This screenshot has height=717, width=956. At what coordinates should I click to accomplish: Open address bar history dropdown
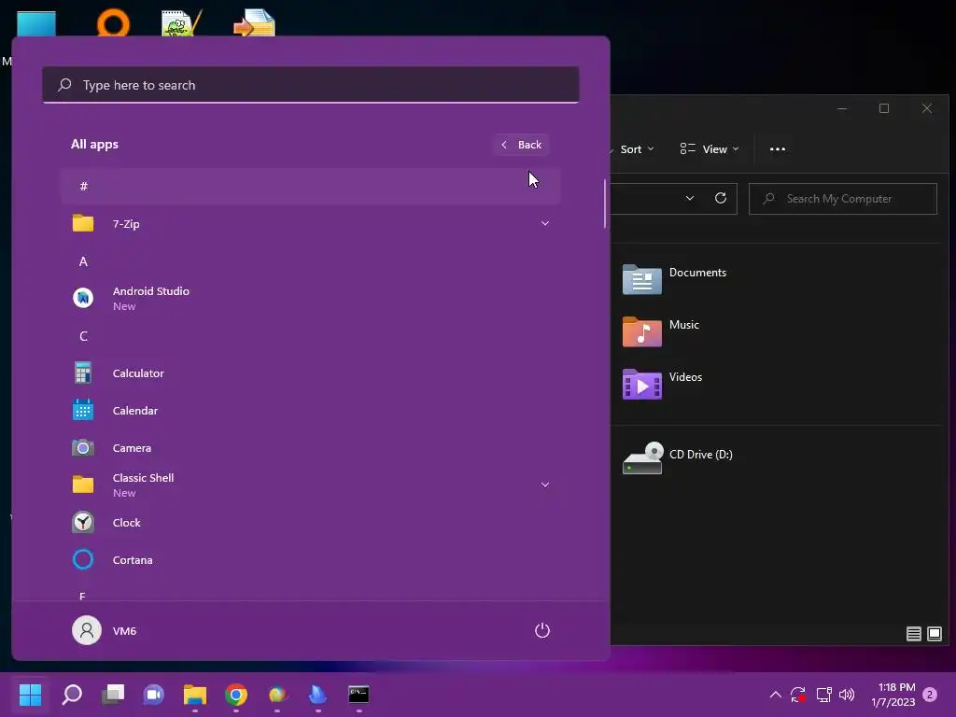point(690,198)
